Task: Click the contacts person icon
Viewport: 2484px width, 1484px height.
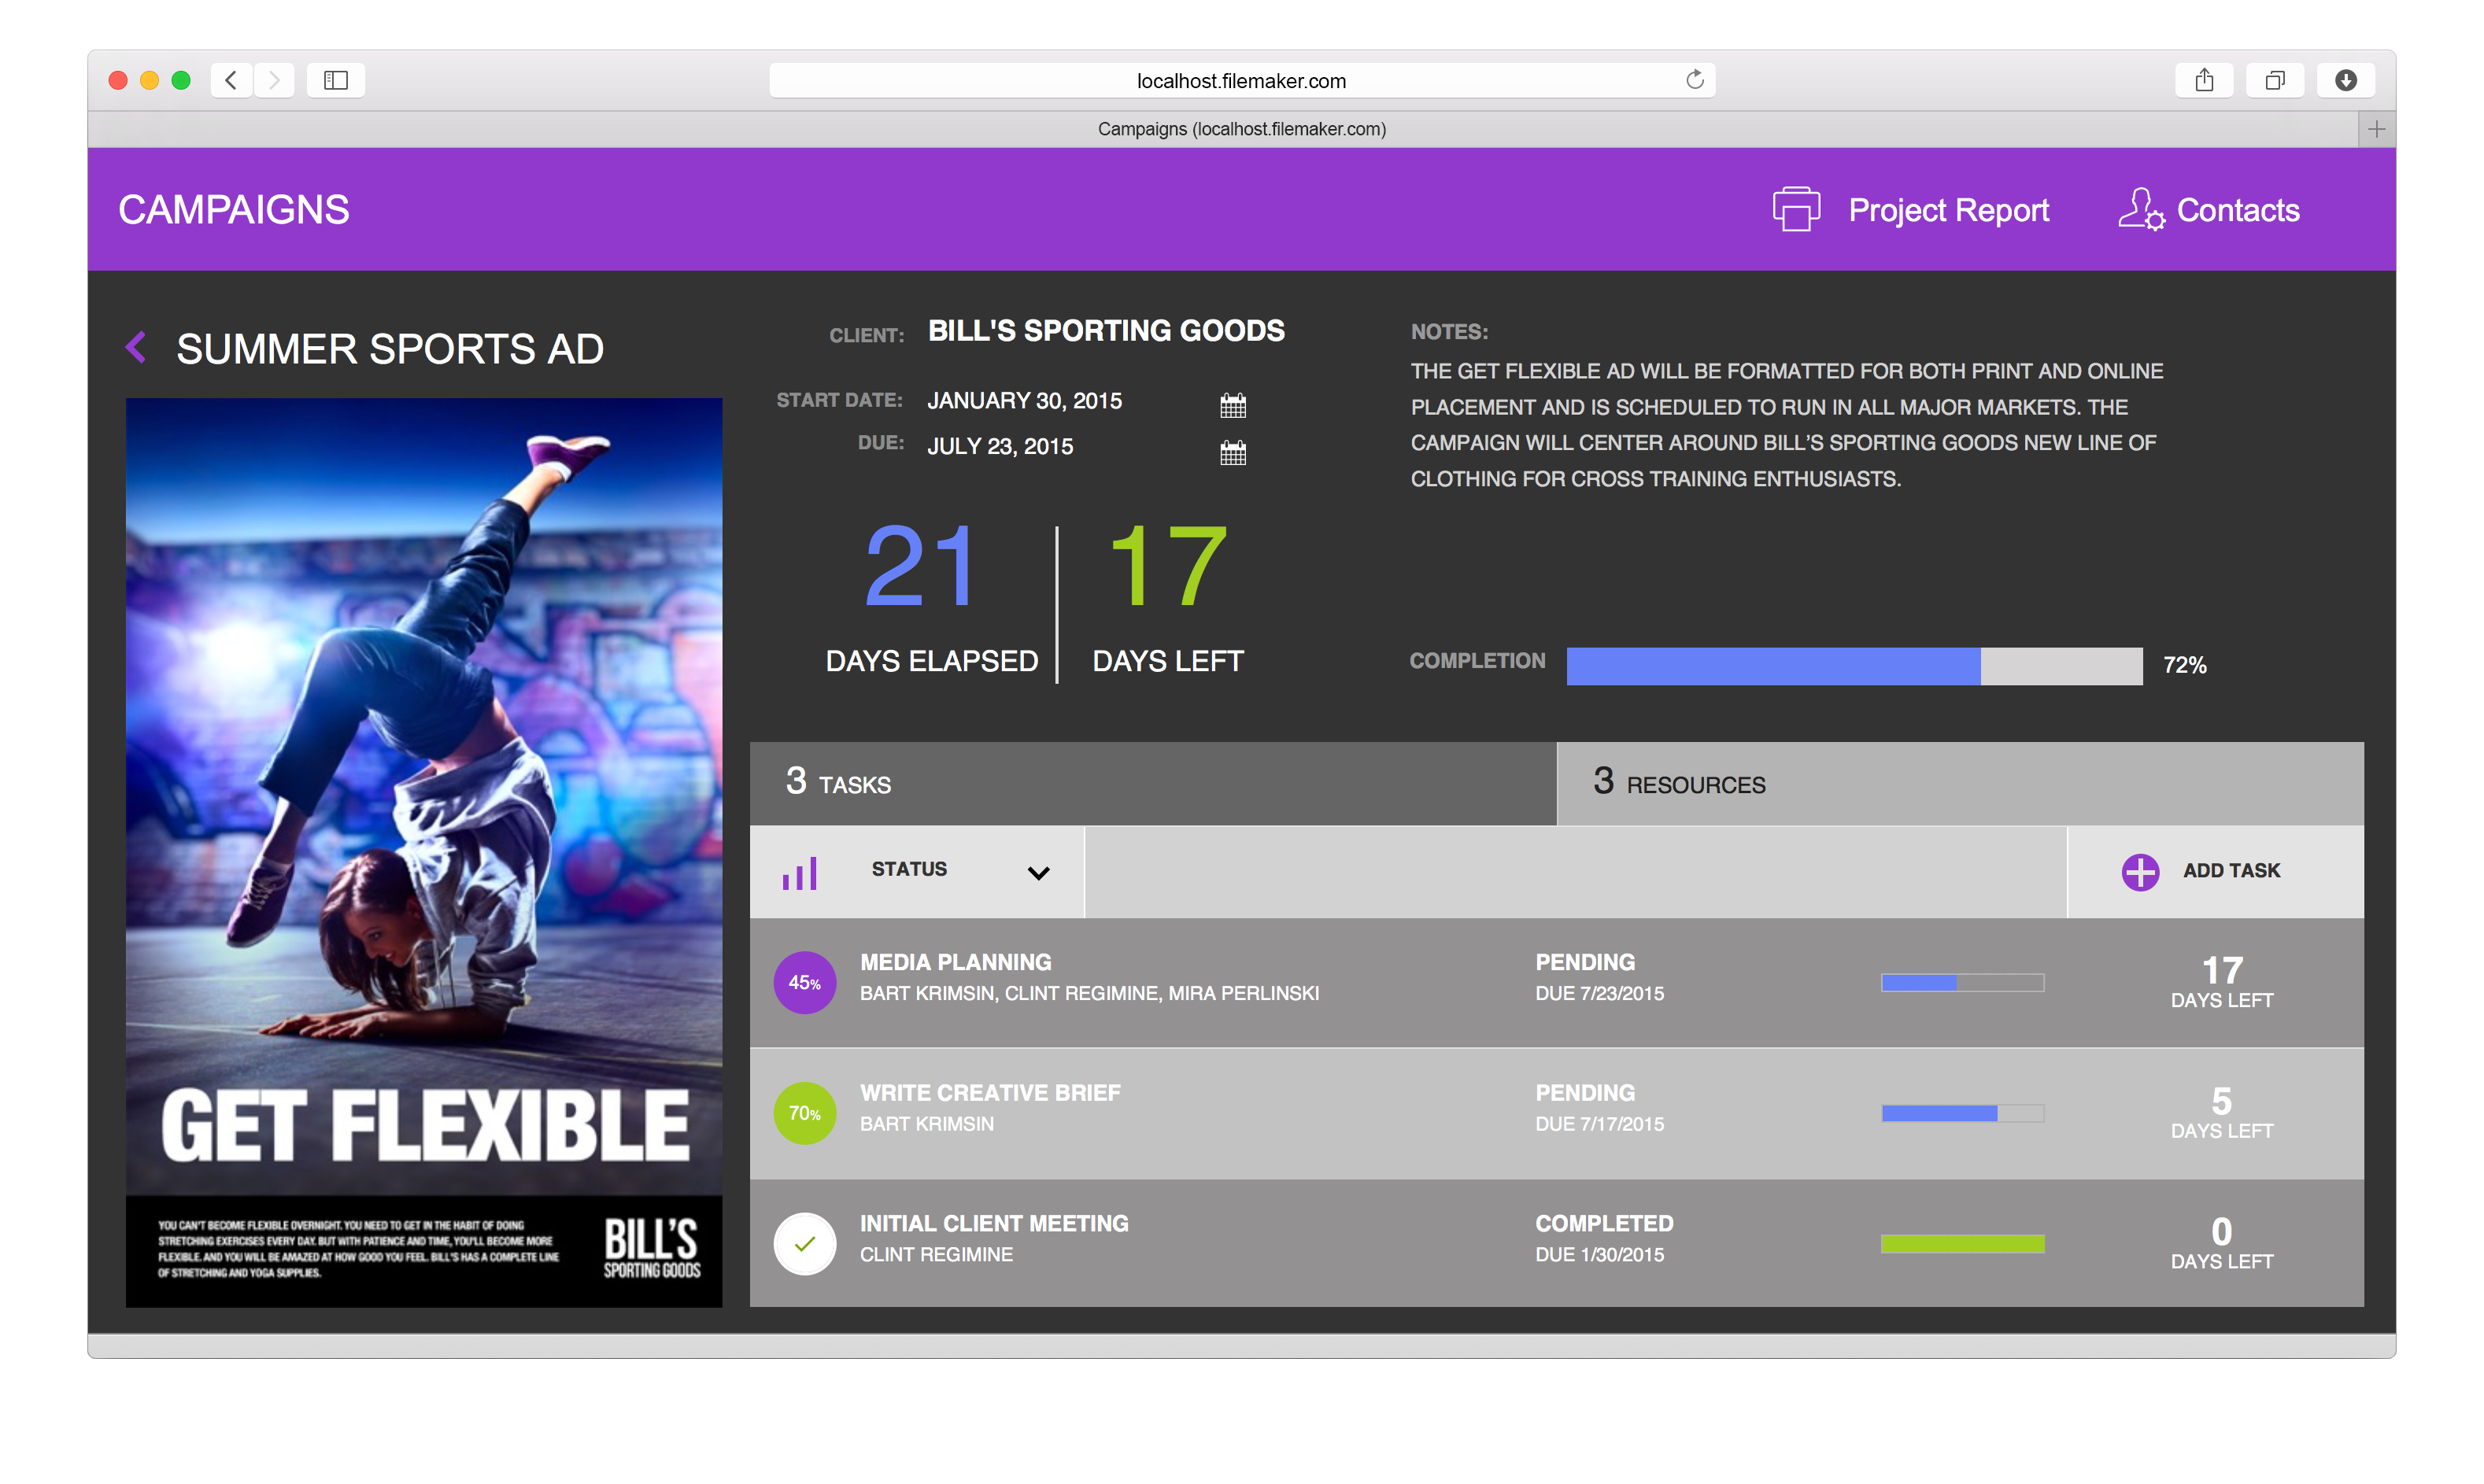Action: coord(2141,210)
